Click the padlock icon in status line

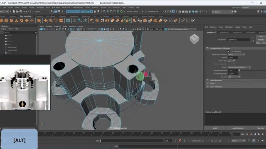point(95,12)
